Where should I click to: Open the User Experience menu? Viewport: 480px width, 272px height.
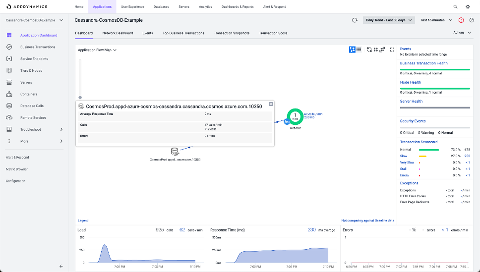(132, 7)
